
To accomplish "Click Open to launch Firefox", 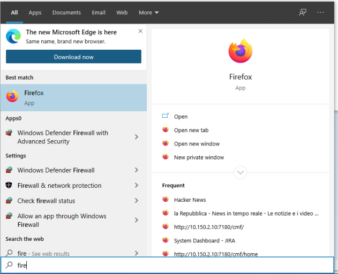I will click(181, 117).
